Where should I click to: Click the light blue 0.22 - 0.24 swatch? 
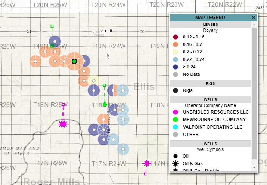(176, 59)
